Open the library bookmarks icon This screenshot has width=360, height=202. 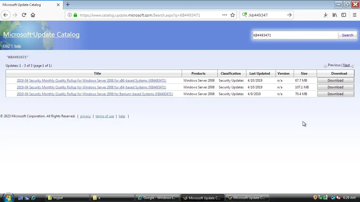335,15
